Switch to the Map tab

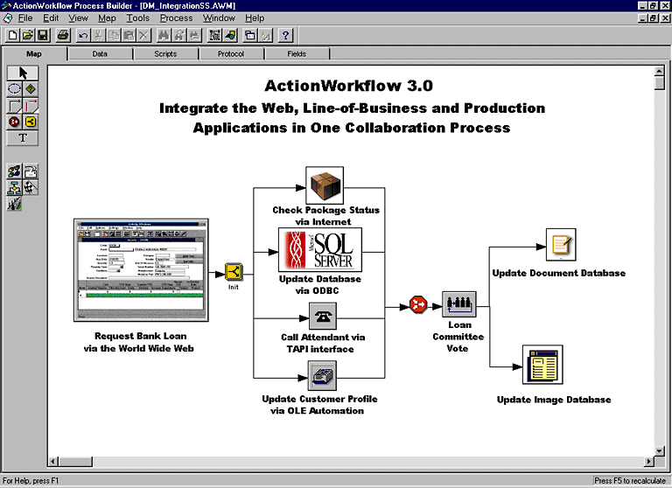click(x=34, y=54)
